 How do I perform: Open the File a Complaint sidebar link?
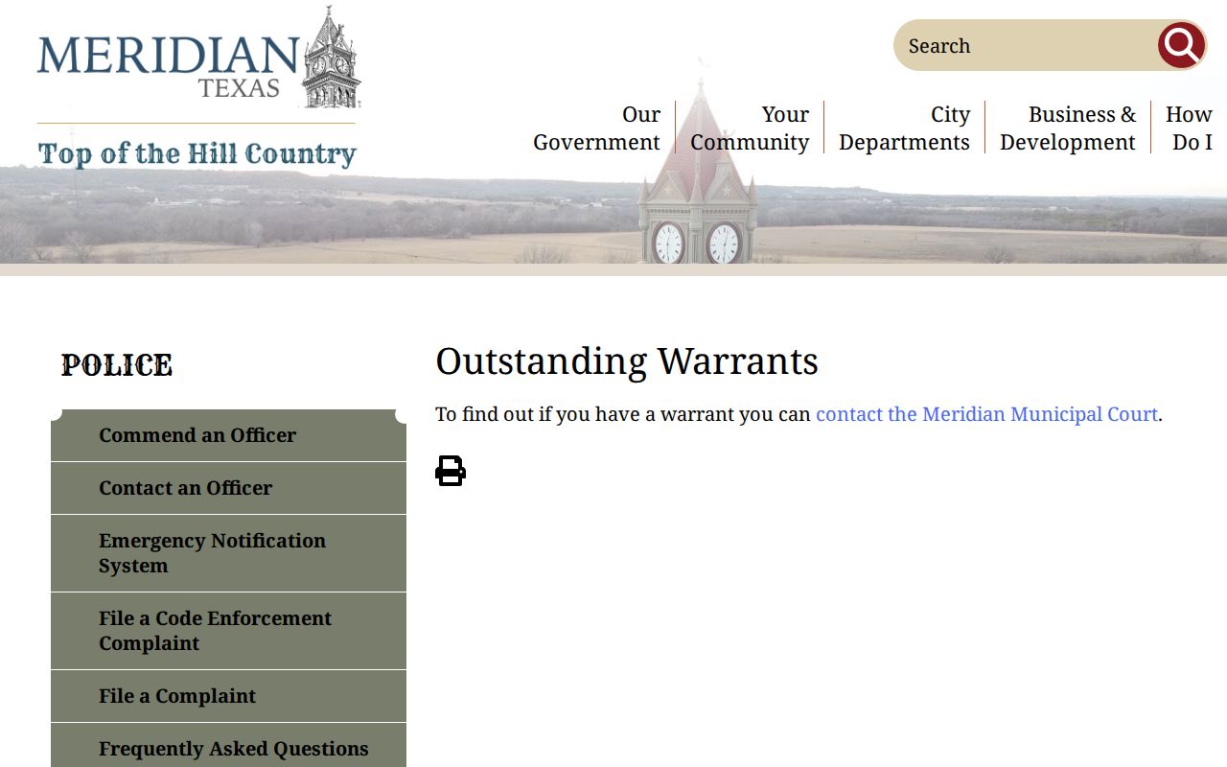coord(228,696)
